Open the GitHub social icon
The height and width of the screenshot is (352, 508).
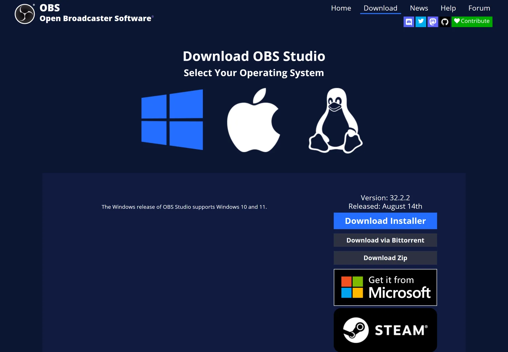point(445,22)
